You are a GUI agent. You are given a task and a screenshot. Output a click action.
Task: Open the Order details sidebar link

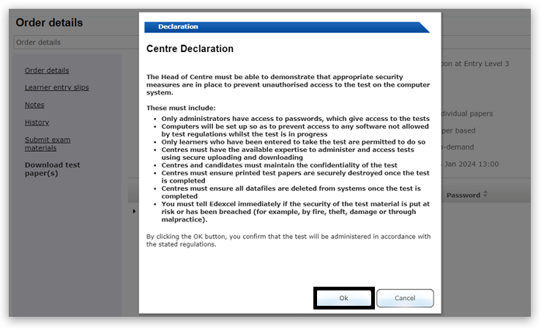point(47,70)
